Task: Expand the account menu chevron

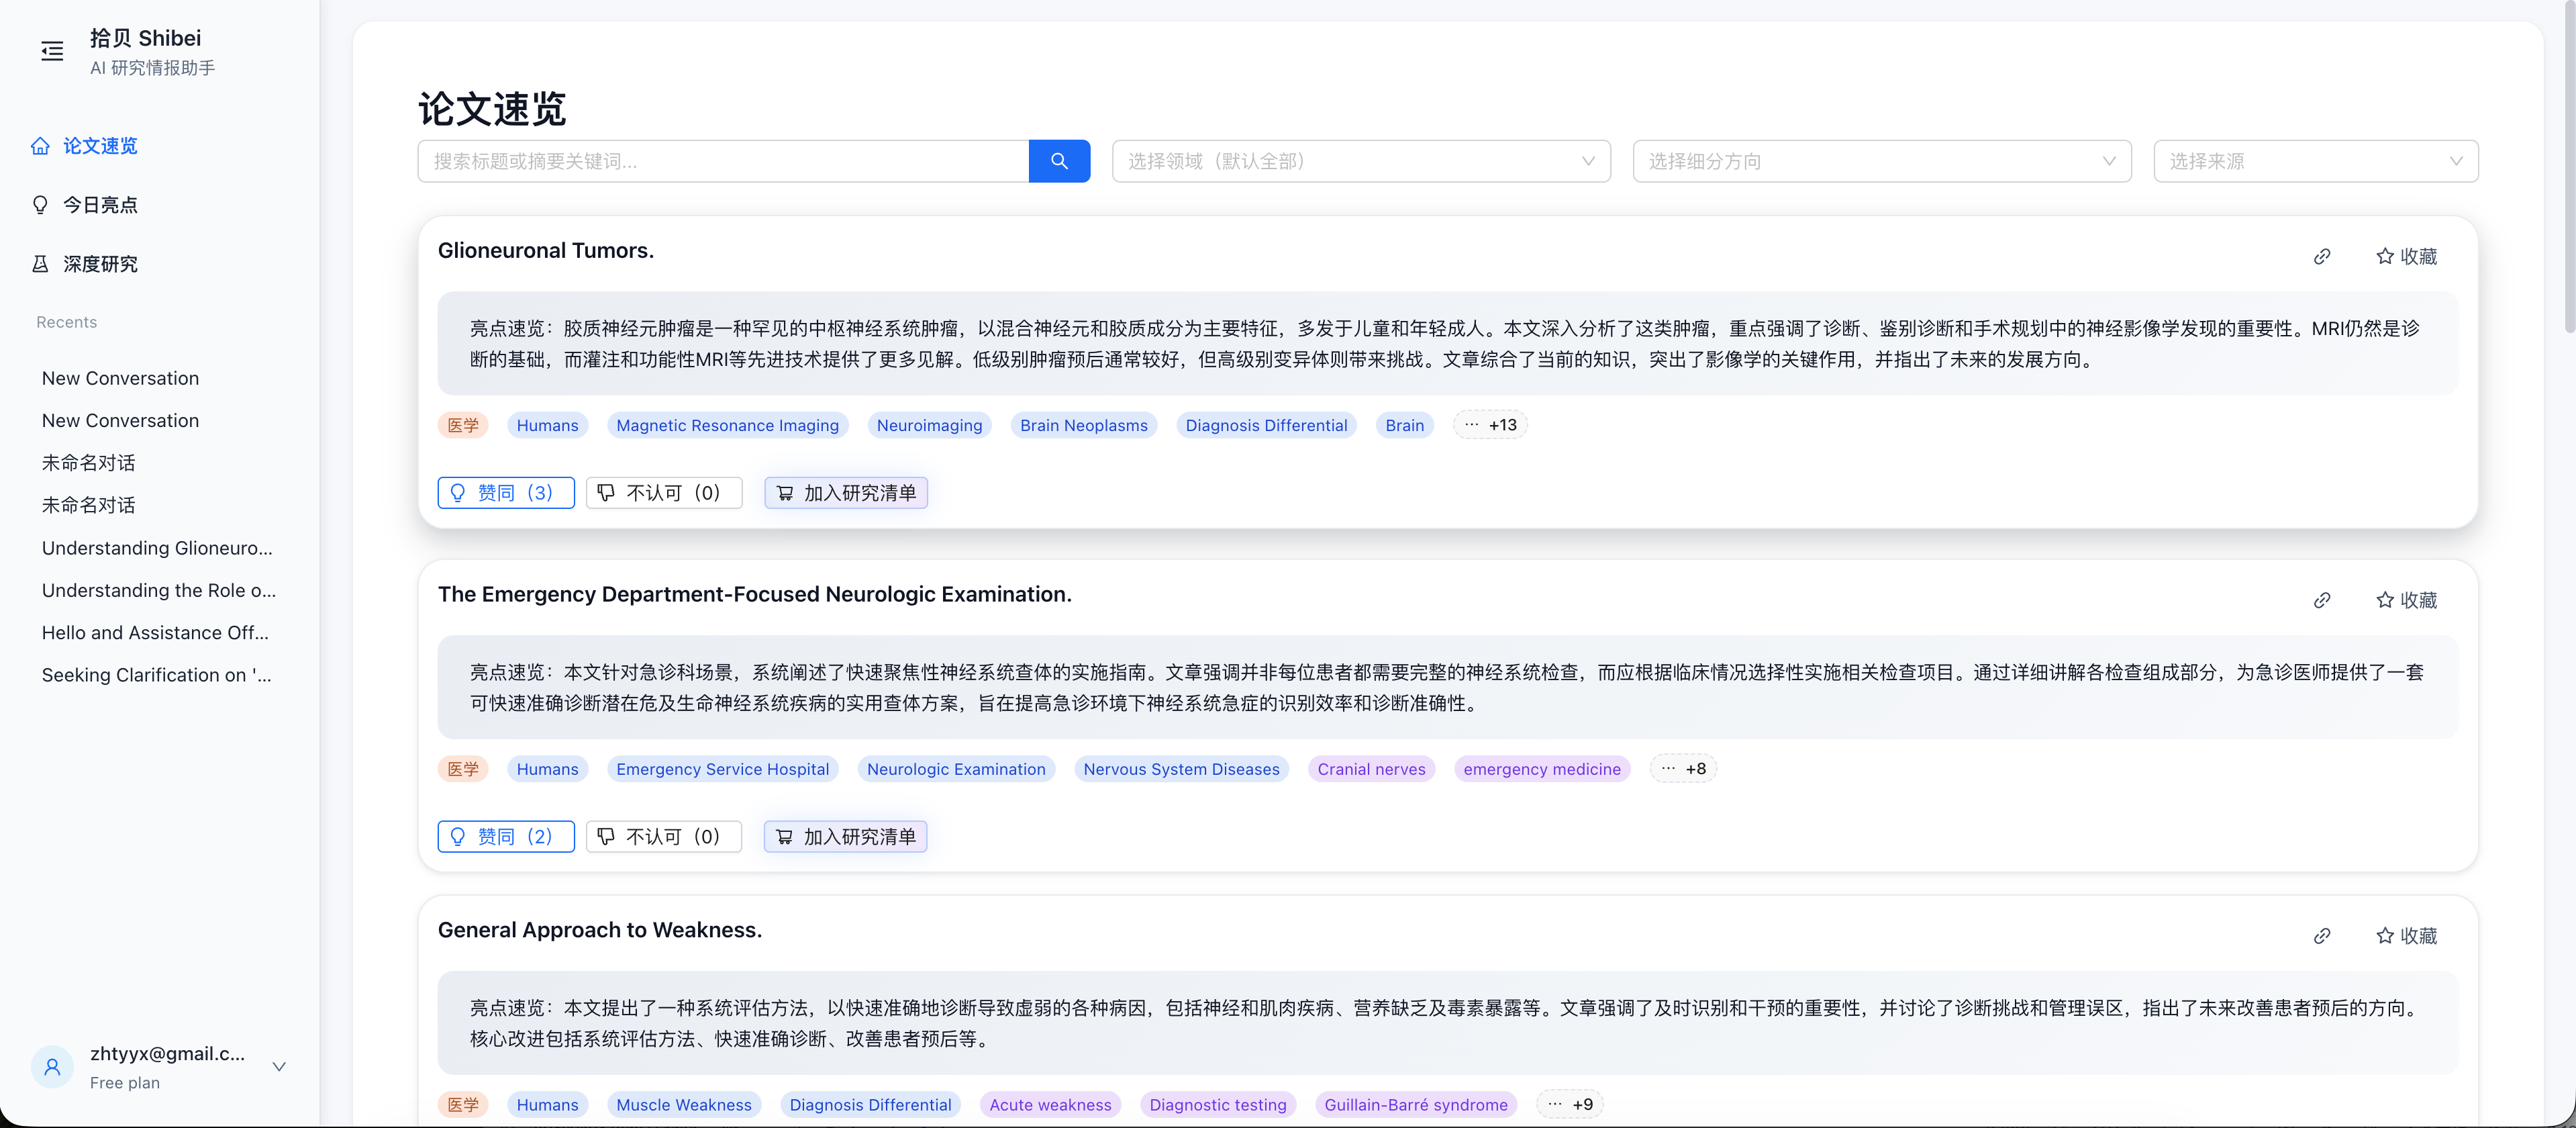Action: point(279,1067)
